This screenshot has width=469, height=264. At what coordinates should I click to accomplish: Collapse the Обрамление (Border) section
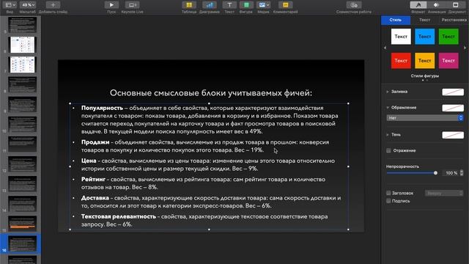click(388, 108)
